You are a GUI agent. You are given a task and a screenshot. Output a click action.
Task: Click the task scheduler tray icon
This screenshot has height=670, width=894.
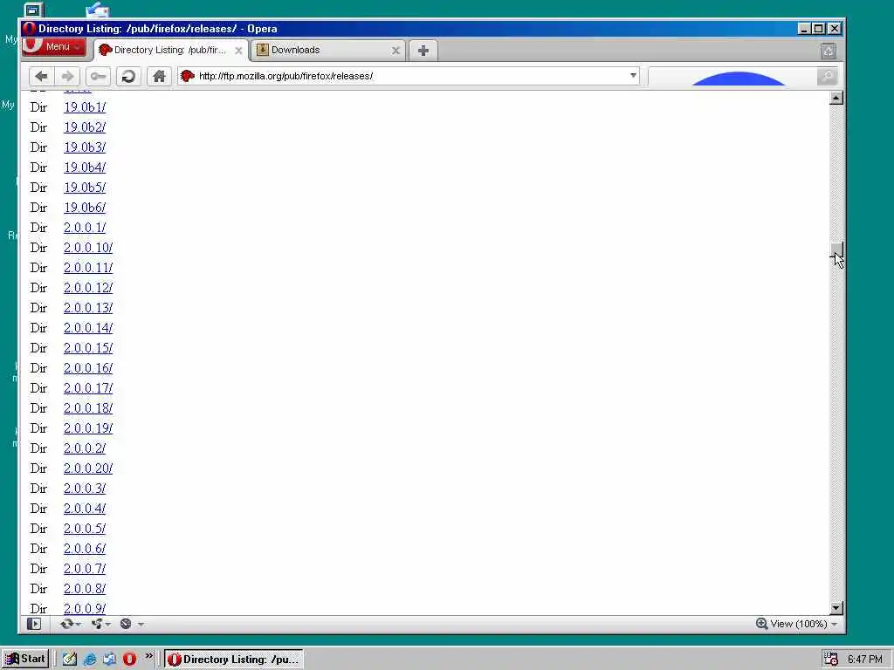(x=831, y=660)
